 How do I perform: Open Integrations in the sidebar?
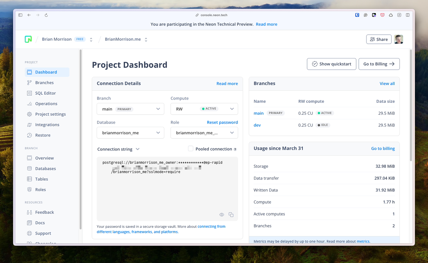[x=47, y=125]
